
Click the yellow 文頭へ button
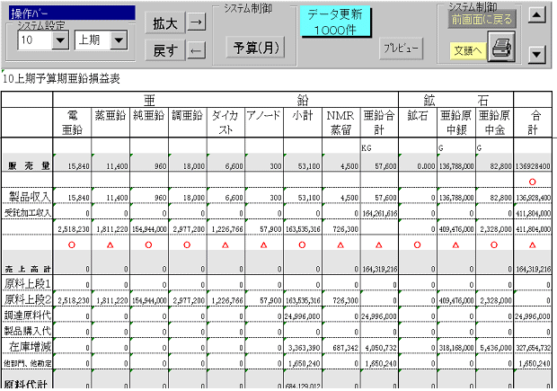468,50
